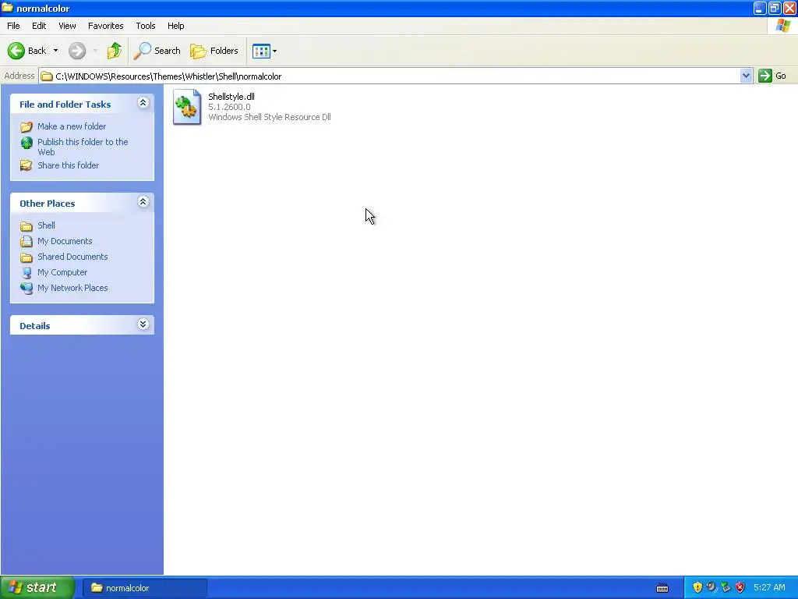The height and width of the screenshot is (599, 798).
Task: Select the Shellstyle.dll file name
Action: point(231,97)
